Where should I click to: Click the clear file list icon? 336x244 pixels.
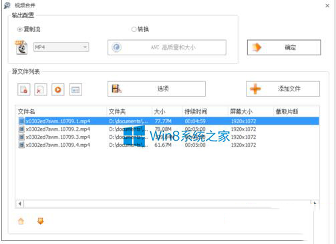pos(41,89)
